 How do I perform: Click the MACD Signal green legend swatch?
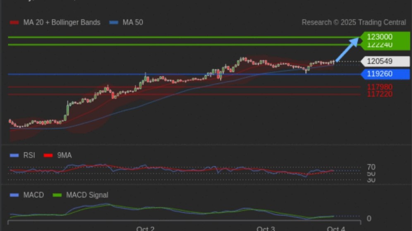tap(57, 195)
